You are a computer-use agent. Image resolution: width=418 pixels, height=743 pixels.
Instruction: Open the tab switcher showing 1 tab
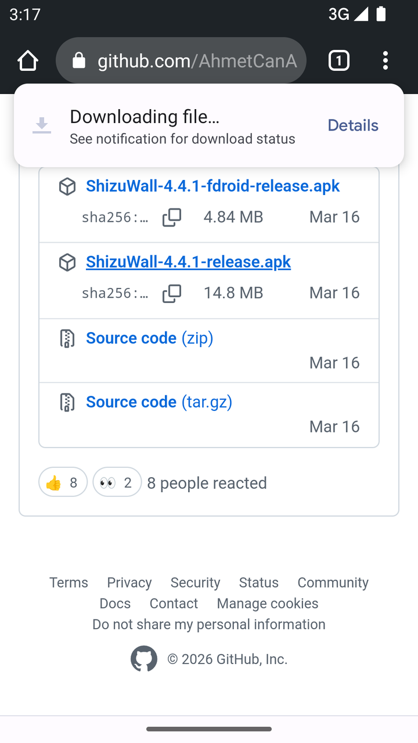point(339,60)
